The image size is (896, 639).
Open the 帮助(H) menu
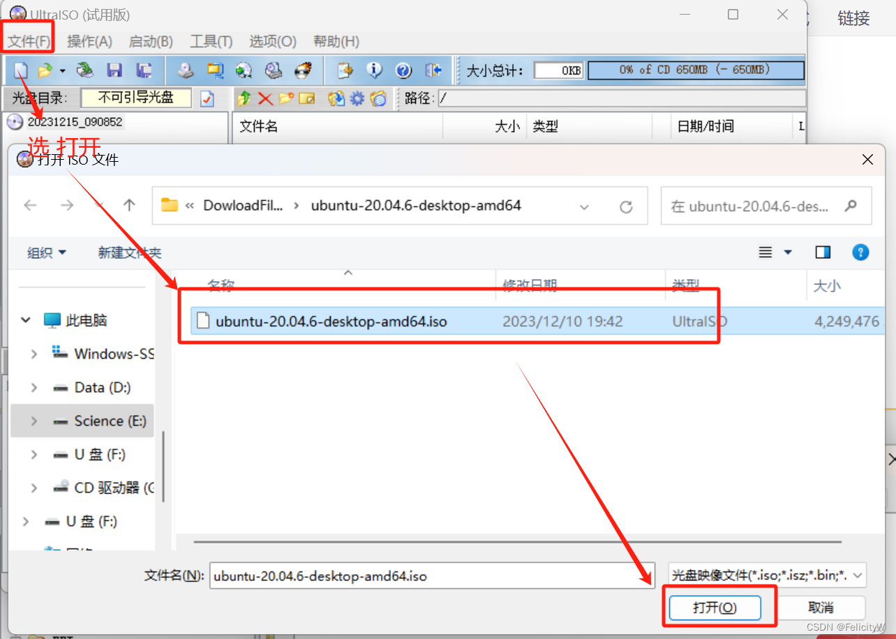pyautogui.click(x=336, y=41)
